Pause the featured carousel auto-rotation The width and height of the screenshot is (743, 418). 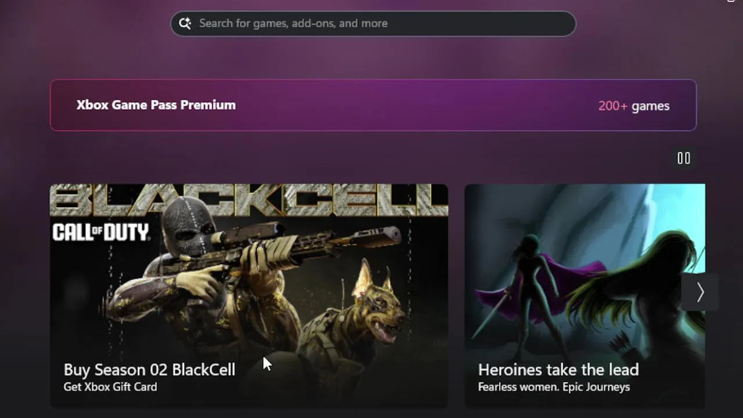[x=684, y=158]
